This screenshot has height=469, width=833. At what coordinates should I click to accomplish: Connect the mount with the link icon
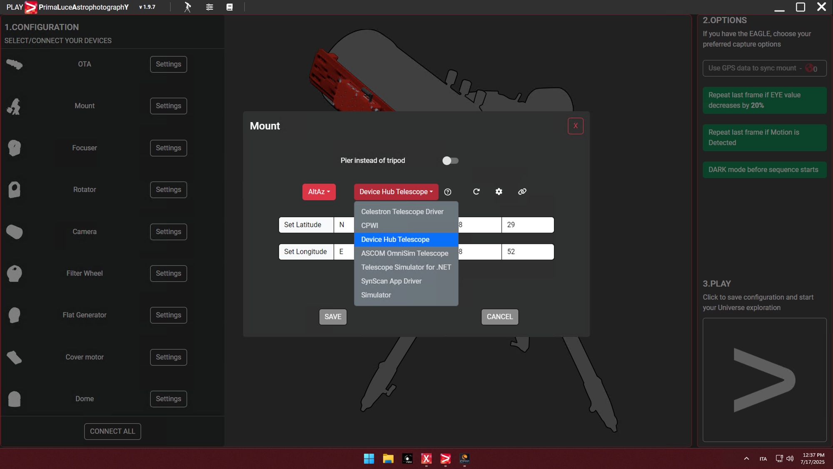pyautogui.click(x=522, y=192)
